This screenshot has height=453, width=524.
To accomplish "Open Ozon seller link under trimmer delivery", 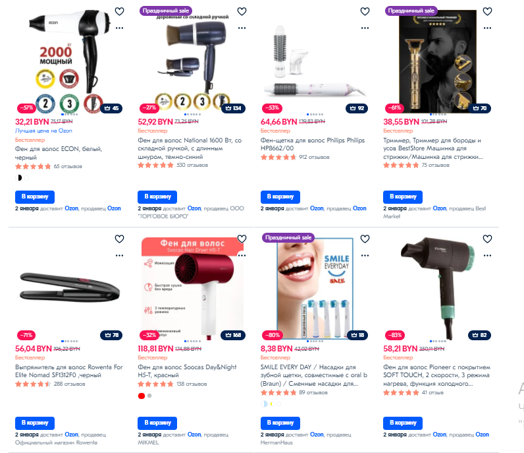I will pyautogui.click(x=440, y=208).
